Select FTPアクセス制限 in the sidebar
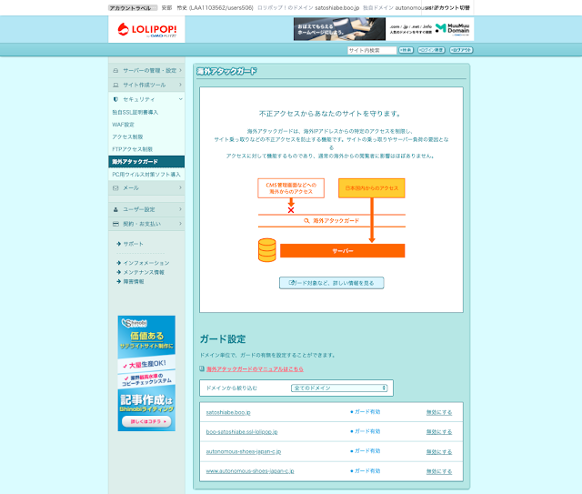Image resolution: width=582 pixels, height=494 pixels. pyautogui.click(x=133, y=148)
